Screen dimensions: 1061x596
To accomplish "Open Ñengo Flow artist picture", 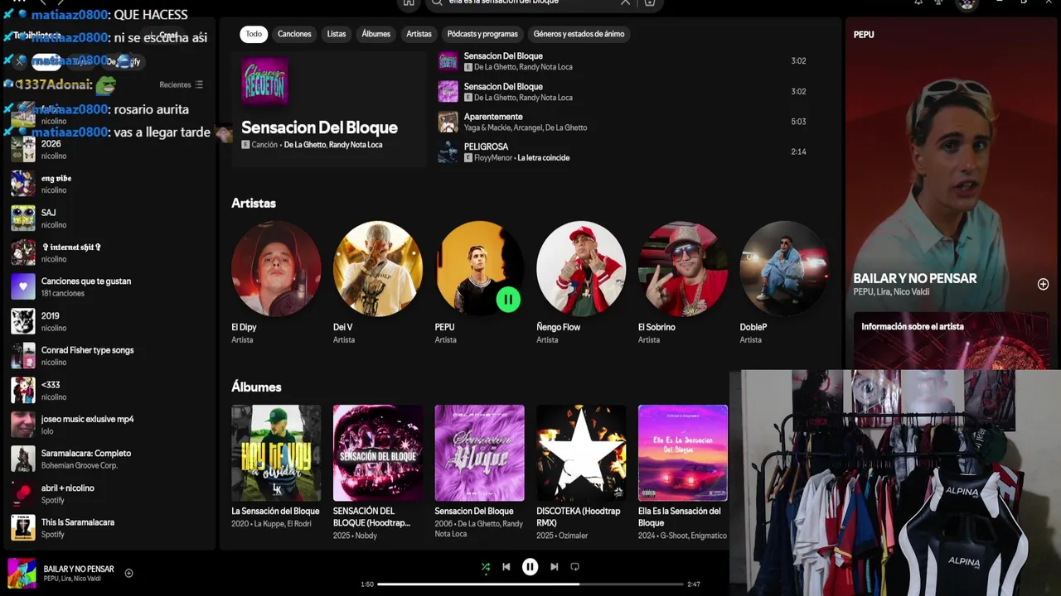I will [581, 268].
